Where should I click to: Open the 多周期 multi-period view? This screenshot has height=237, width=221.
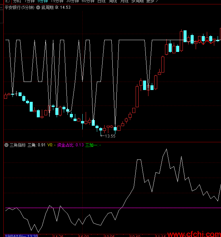137,1
